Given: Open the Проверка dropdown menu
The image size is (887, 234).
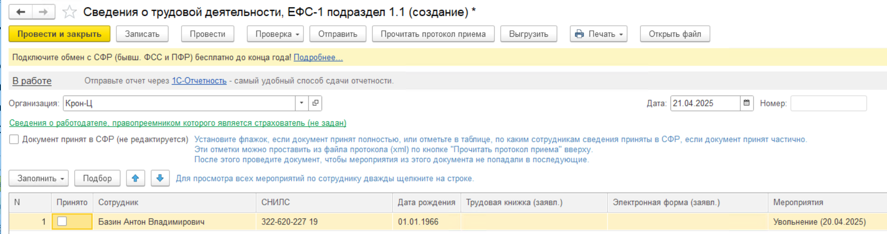Looking at the screenshot, I should click(x=275, y=34).
